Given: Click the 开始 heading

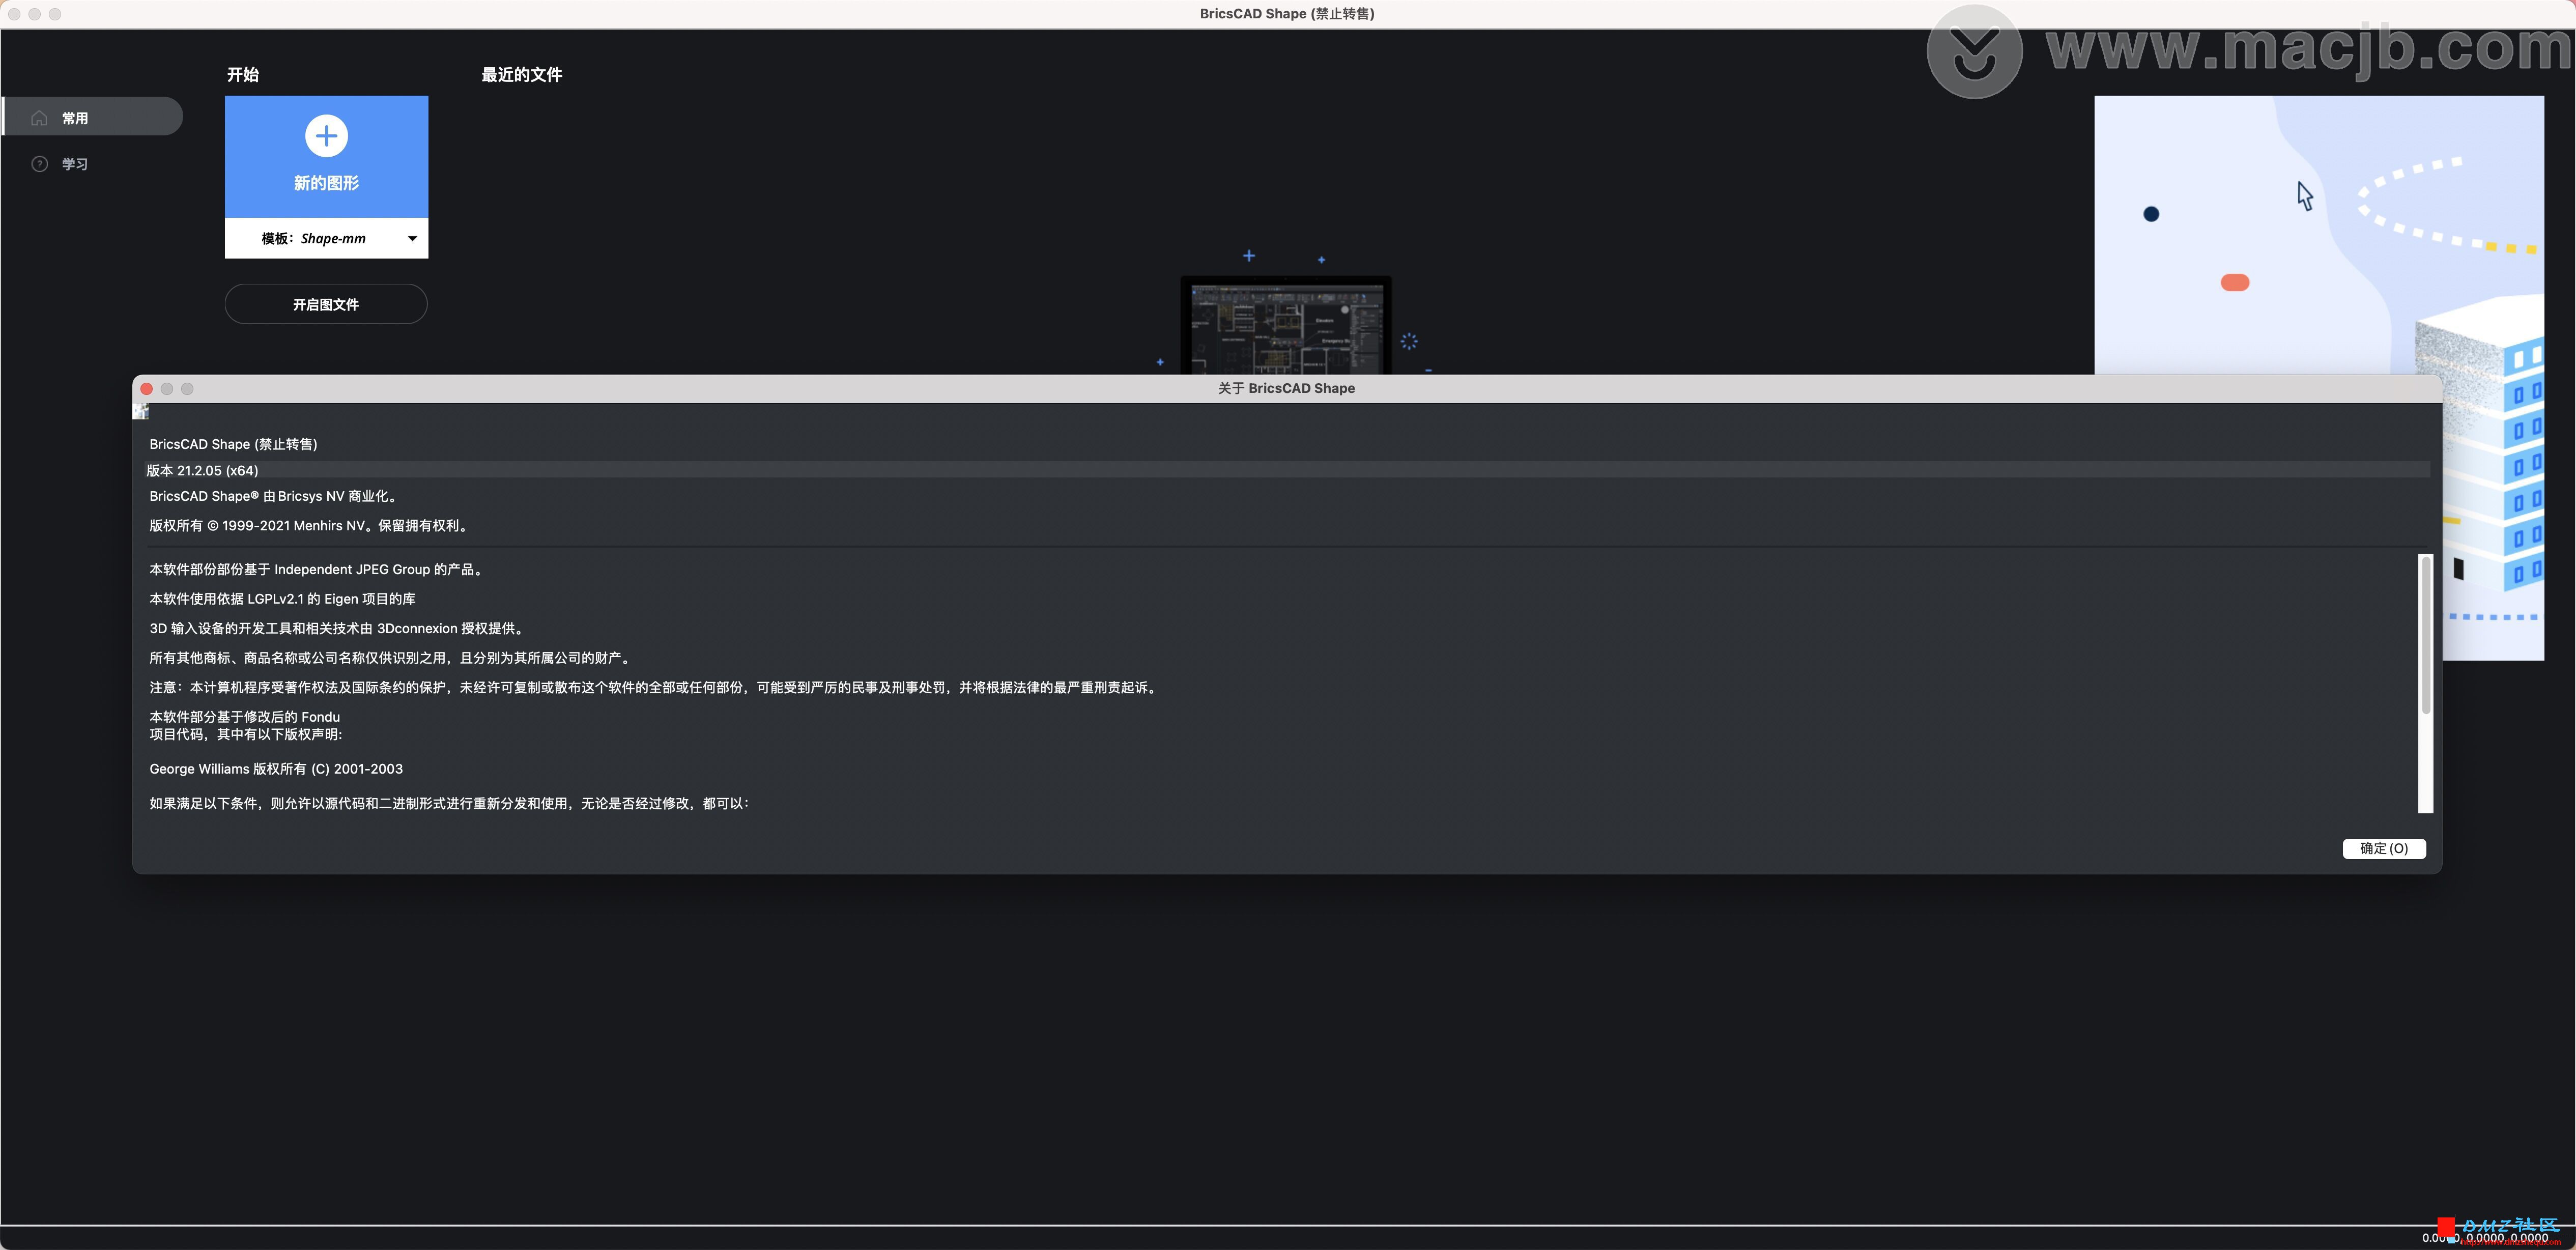Looking at the screenshot, I should (x=243, y=75).
